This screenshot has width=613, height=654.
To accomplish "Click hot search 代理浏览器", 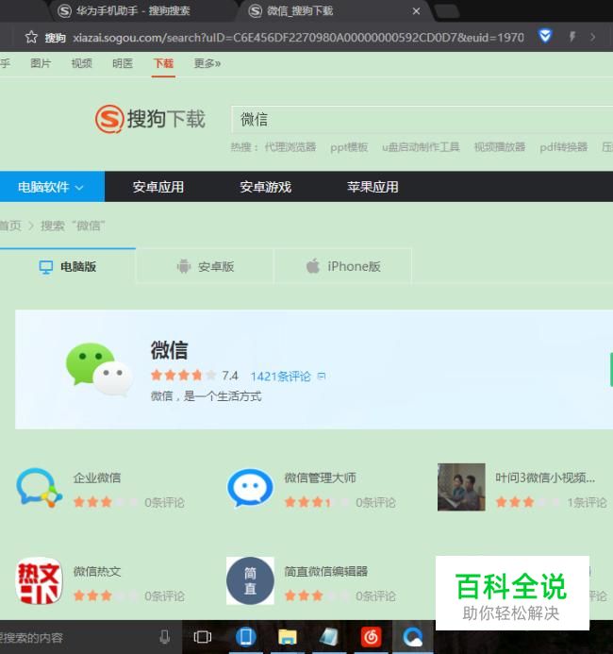I will click(290, 147).
